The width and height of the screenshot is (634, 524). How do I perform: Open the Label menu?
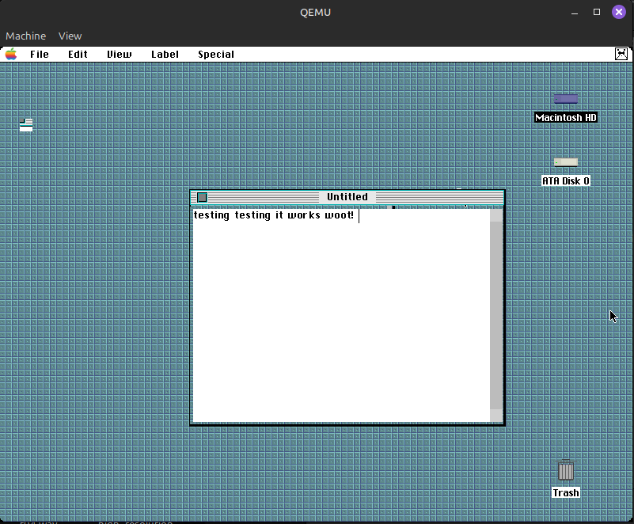(164, 54)
